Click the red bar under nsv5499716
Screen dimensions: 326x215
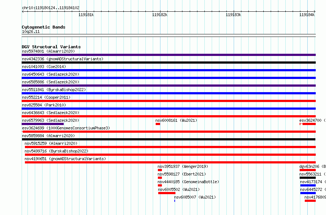click(170, 155)
